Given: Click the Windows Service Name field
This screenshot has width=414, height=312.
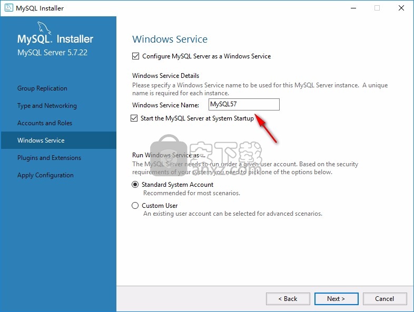Looking at the screenshot, I should [244, 105].
